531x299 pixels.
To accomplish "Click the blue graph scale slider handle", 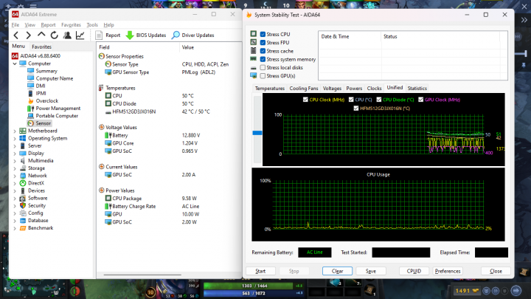I will click(x=257, y=133).
